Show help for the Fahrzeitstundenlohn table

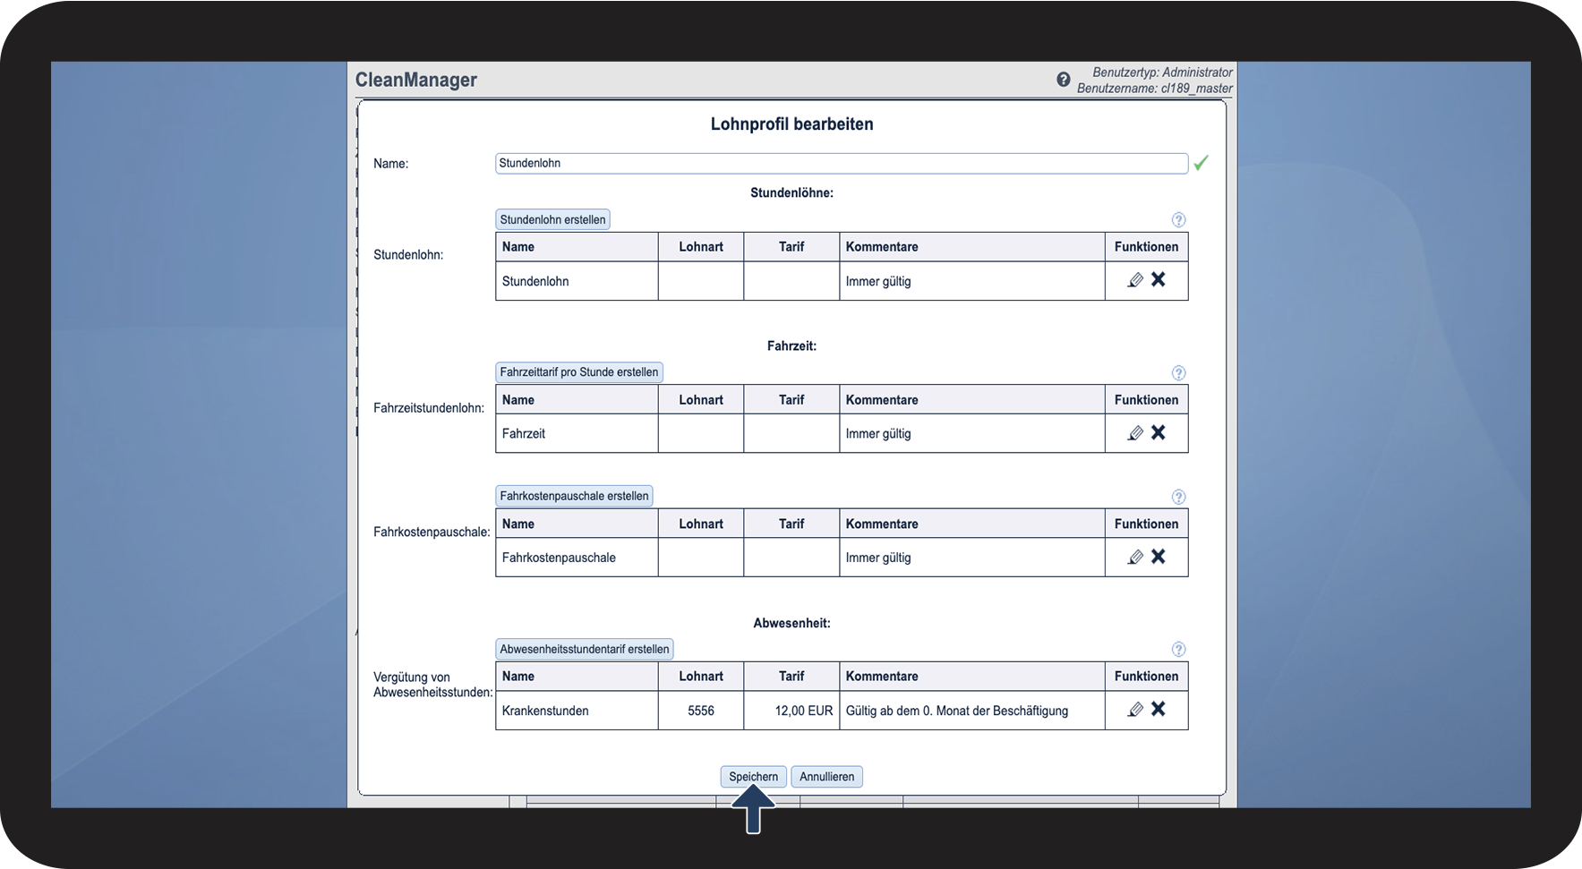click(1178, 373)
